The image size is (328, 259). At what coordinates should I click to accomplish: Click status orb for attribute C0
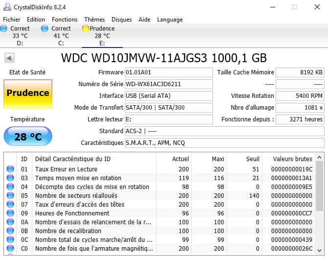click(x=10, y=248)
